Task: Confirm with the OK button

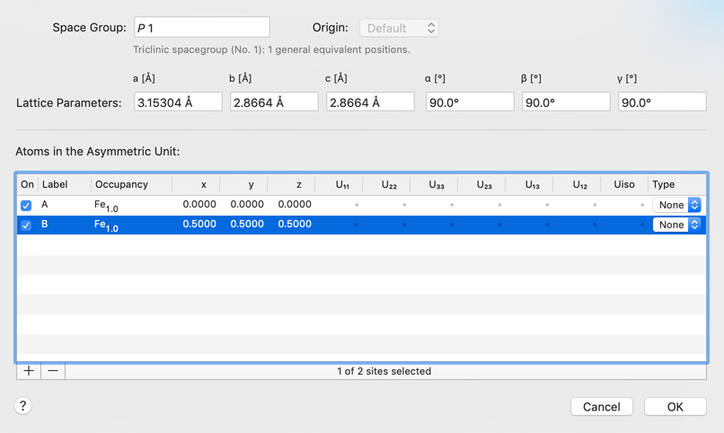Action: click(x=675, y=407)
